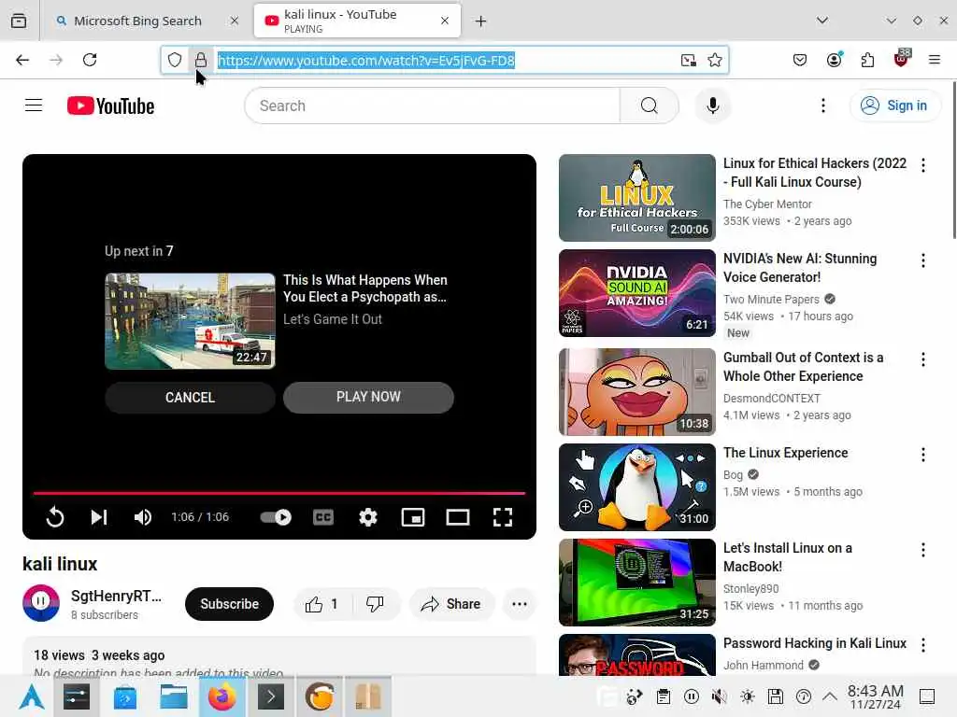Toggle subtitles with the CC button

click(x=322, y=517)
